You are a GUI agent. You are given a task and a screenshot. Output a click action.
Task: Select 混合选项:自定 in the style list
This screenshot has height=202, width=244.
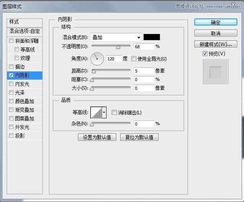pos(25,31)
